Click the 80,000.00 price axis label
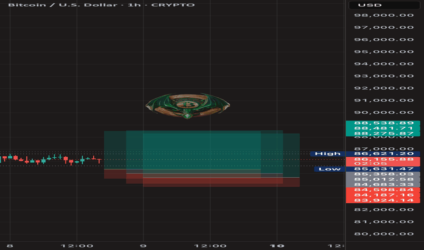This screenshot has height=250, width=424. pyautogui.click(x=384, y=234)
